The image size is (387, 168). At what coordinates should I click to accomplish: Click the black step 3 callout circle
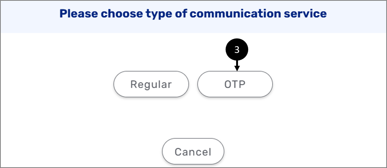tap(237, 50)
